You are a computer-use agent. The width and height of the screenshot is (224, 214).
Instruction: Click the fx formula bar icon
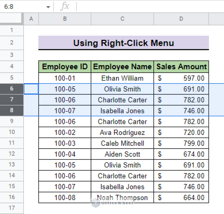tap(64, 7)
